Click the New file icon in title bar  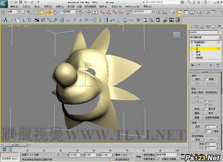tap(11, 2)
